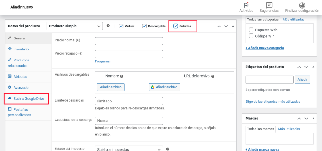Screen dimensions: 322x151
Task: Collapse the Datos del producto panel
Action: tap(233, 26)
